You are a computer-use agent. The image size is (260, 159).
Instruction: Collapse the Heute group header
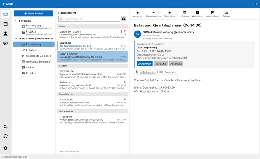coord(92,26)
